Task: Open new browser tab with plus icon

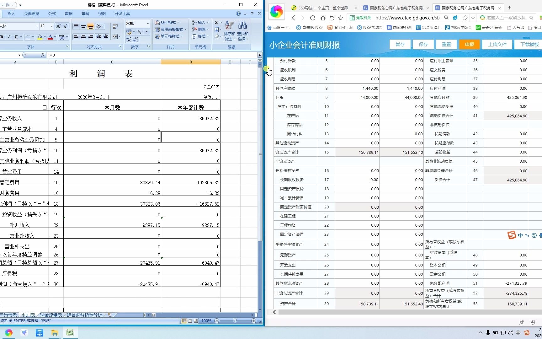Action: coord(510,8)
